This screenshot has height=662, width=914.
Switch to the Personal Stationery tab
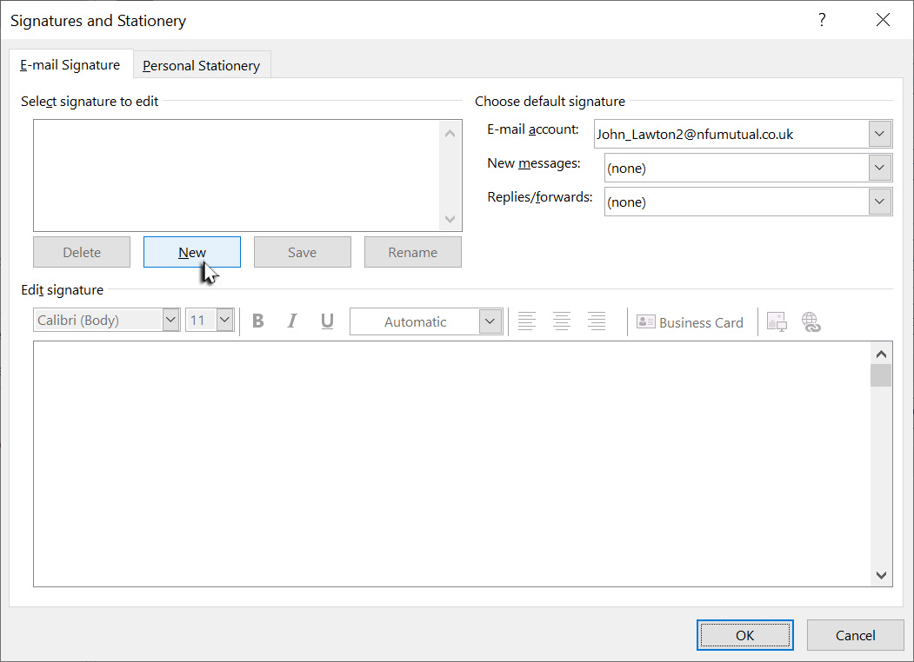[201, 64]
